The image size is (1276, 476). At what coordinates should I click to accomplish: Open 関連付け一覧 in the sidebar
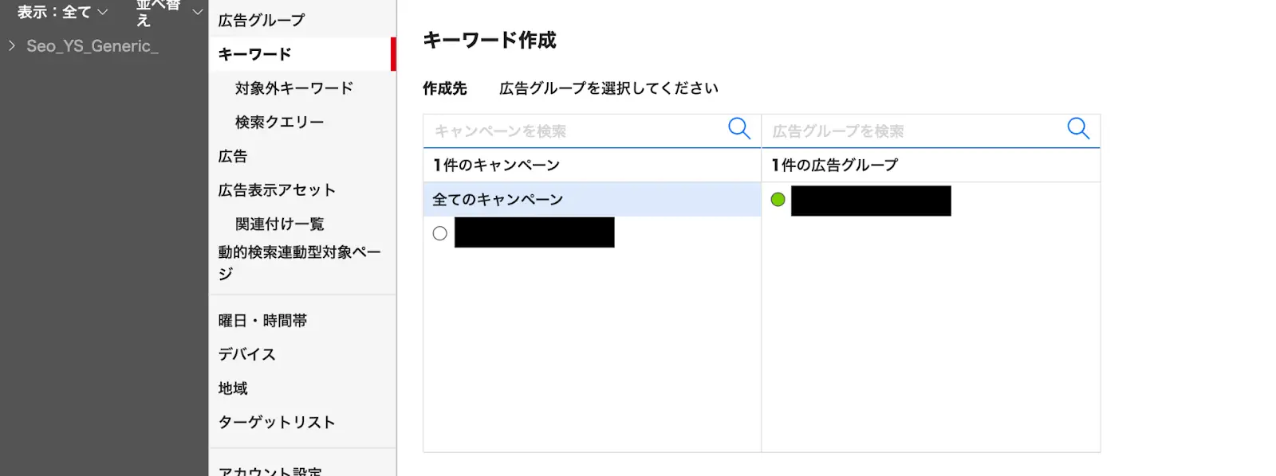(x=280, y=224)
